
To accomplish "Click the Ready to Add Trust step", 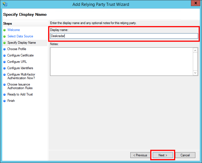I will (x=20, y=94).
